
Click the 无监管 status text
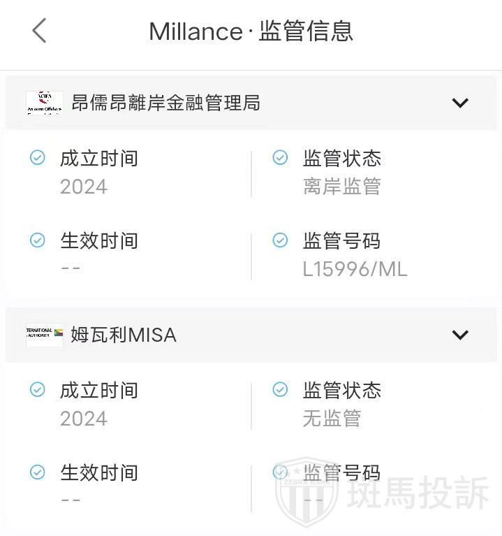[x=332, y=419]
